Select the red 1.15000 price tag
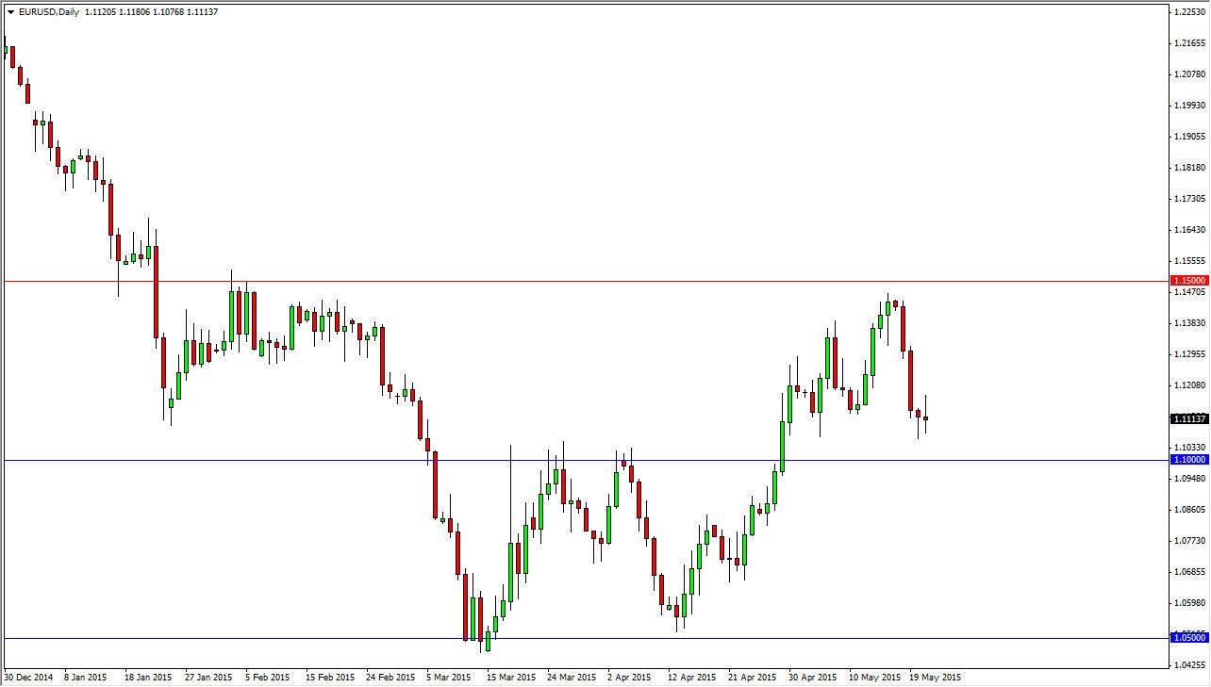This screenshot has width=1211, height=687. (1188, 281)
